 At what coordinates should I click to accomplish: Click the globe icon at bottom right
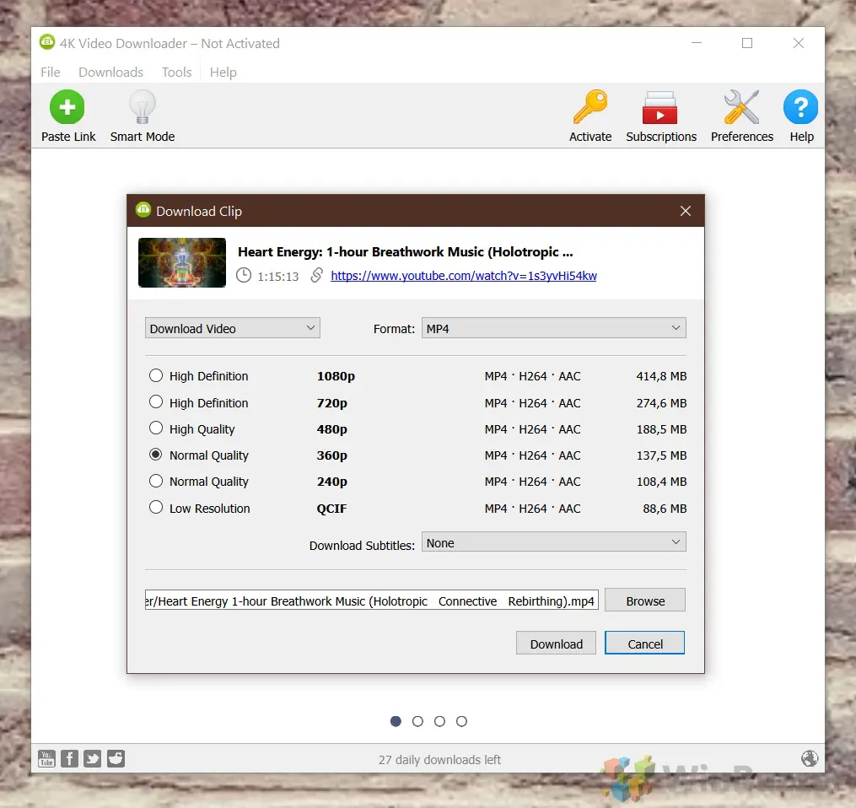tap(810, 758)
